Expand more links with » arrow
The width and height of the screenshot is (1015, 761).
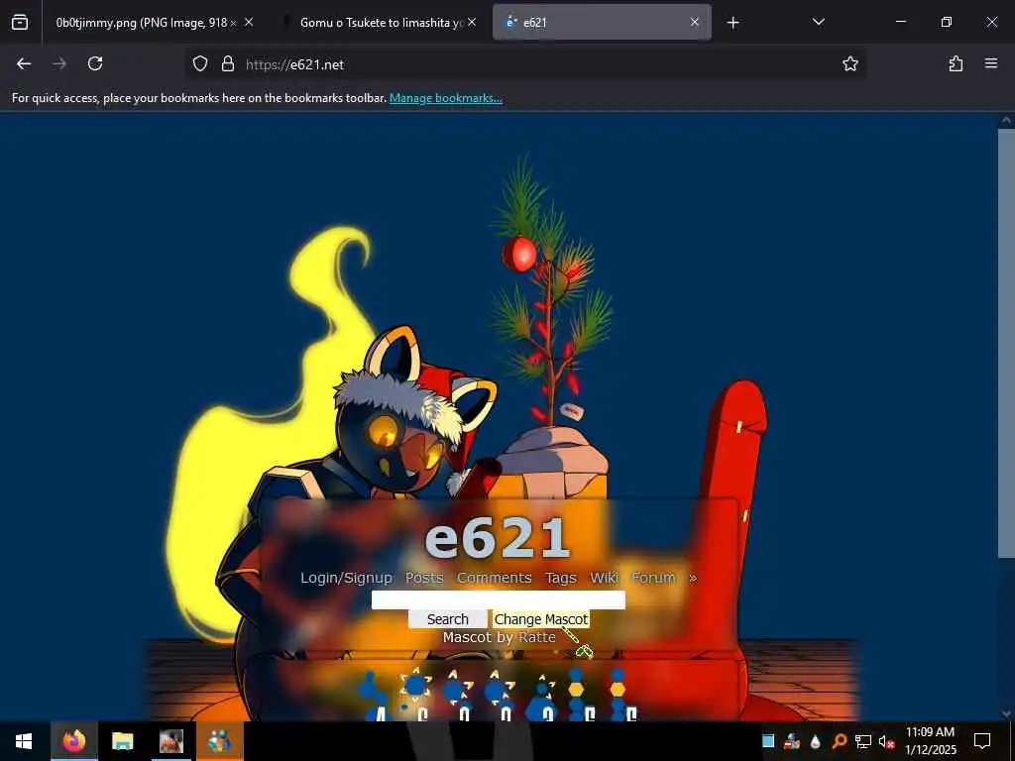click(693, 578)
